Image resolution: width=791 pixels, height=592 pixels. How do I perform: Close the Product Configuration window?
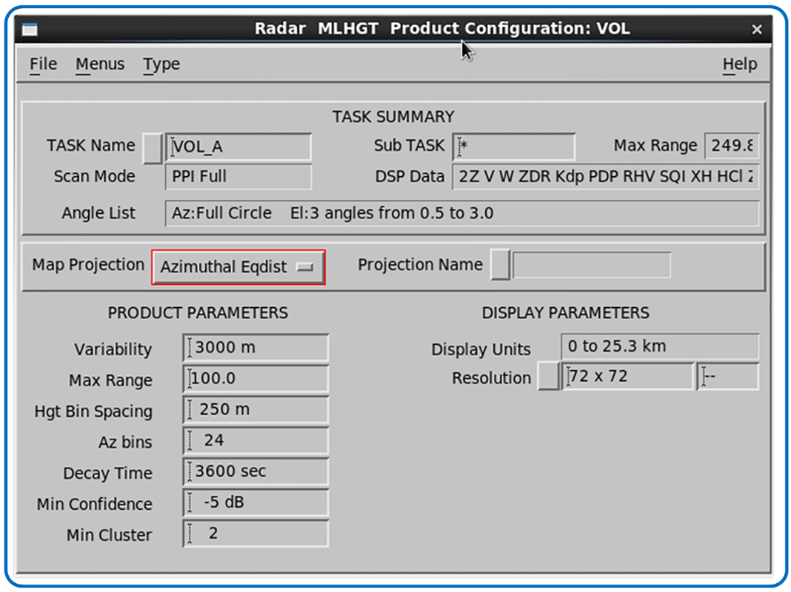[x=756, y=30]
